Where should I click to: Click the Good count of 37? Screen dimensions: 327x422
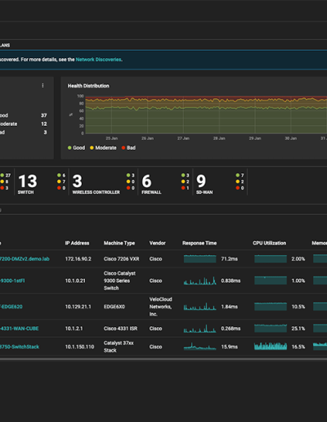44,115
